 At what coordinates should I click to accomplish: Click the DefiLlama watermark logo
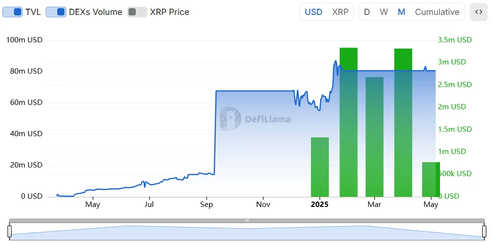click(256, 119)
